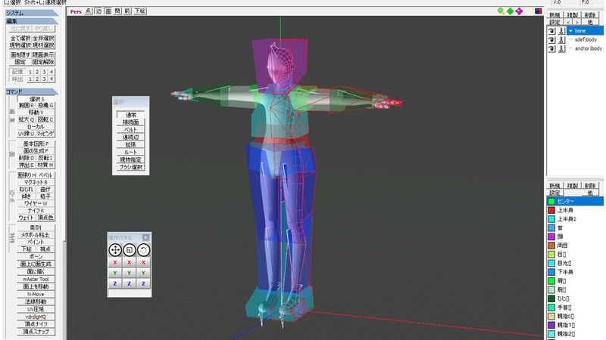Click the purple rotate view icon in the viewport header
Viewport: 606px width, 340px height.
point(519,11)
